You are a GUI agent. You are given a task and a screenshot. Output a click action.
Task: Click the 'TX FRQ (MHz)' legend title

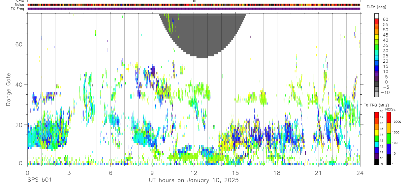pyautogui.click(x=376, y=105)
